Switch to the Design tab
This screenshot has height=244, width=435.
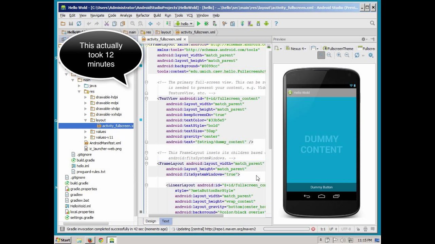coord(151,221)
